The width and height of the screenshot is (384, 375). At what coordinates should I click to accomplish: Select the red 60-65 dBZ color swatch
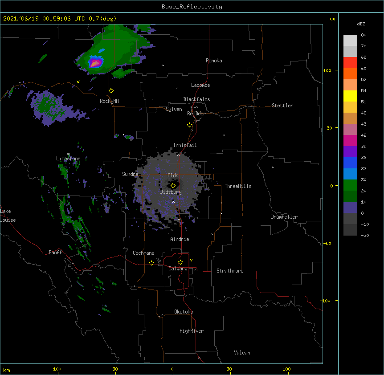pyautogui.click(x=350, y=63)
